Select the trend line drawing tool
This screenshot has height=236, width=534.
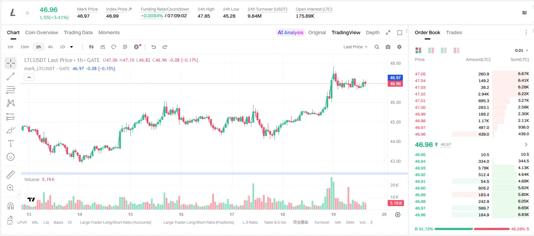pos(11,76)
